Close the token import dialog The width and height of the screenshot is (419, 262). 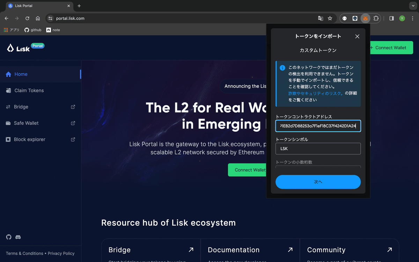click(357, 36)
